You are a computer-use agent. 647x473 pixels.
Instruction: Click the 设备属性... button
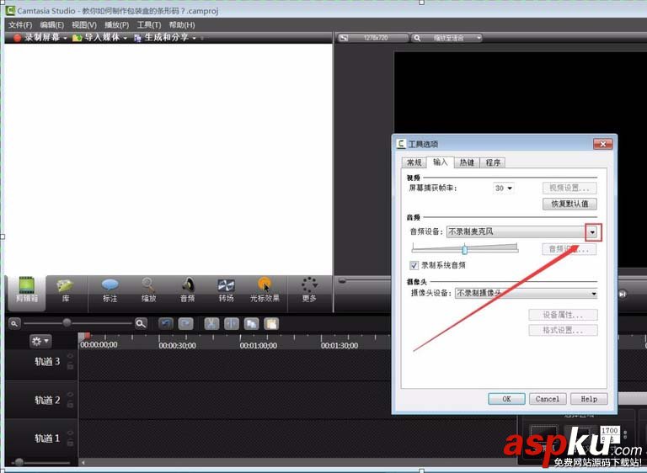click(563, 315)
